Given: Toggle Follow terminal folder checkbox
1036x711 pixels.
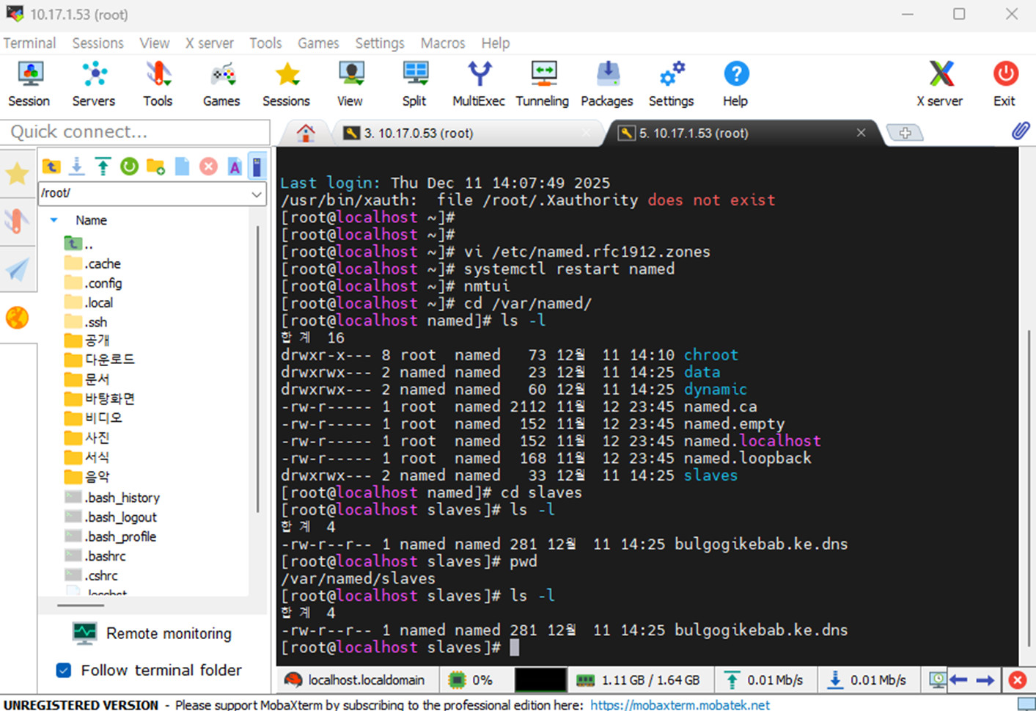Looking at the screenshot, I should point(64,670).
